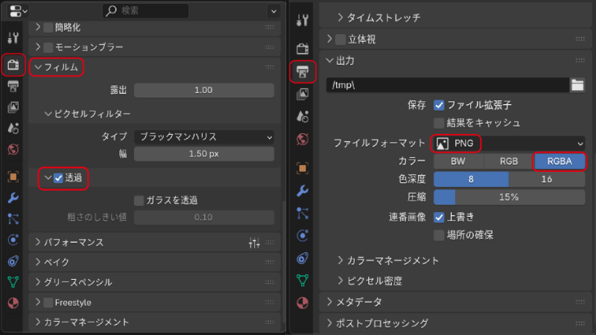Open Scene properties tab in left panel
596x335 pixels.
pos(13,128)
